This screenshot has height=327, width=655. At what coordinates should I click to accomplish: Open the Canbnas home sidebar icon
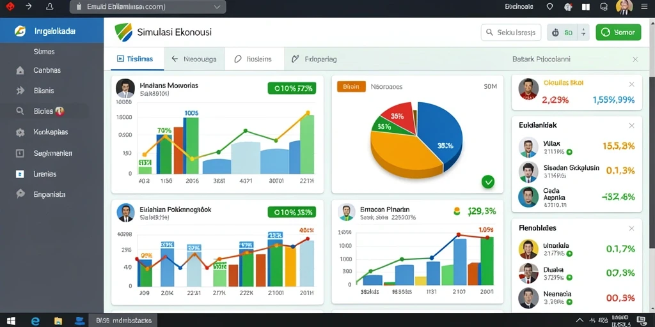[20, 70]
